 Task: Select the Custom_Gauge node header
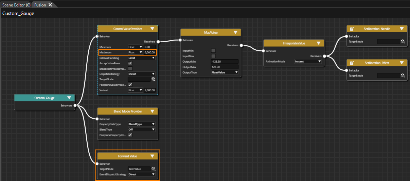44,98
